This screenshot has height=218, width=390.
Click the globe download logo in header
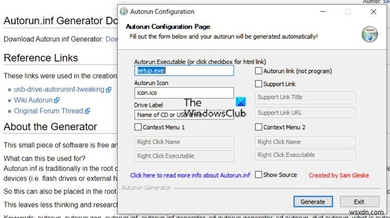369,34
